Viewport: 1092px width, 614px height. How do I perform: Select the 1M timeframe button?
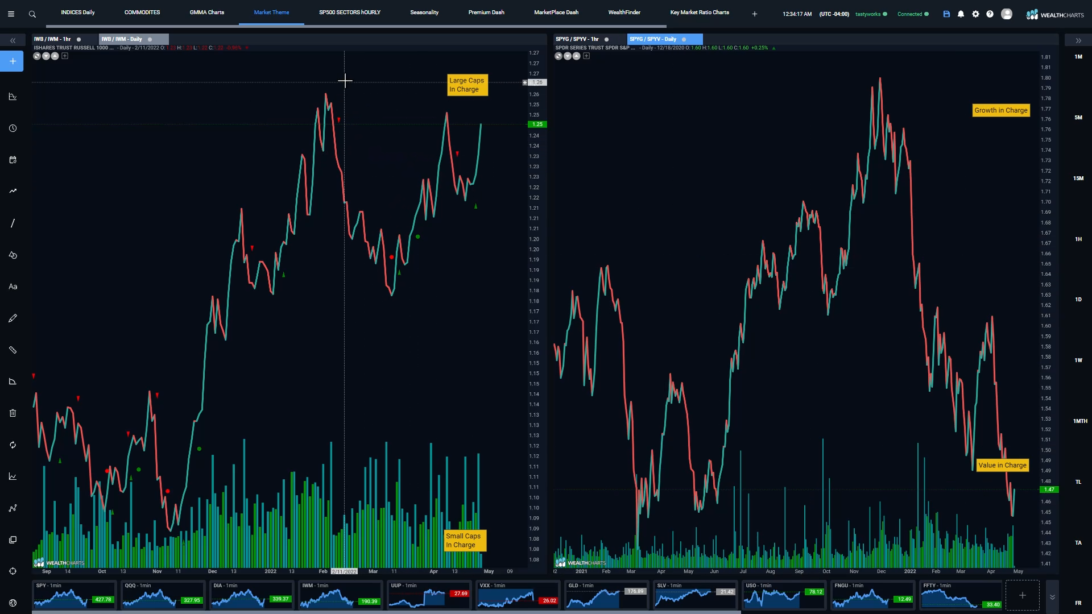tap(1078, 57)
